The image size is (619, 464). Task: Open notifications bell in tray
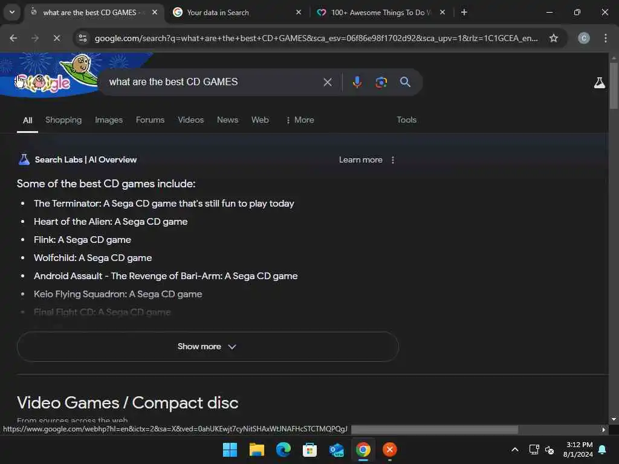click(x=603, y=449)
